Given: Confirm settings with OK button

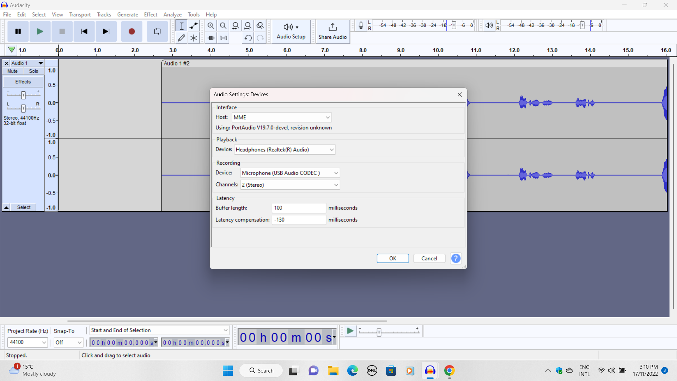Looking at the screenshot, I should pyautogui.click(x=392, y=258).
